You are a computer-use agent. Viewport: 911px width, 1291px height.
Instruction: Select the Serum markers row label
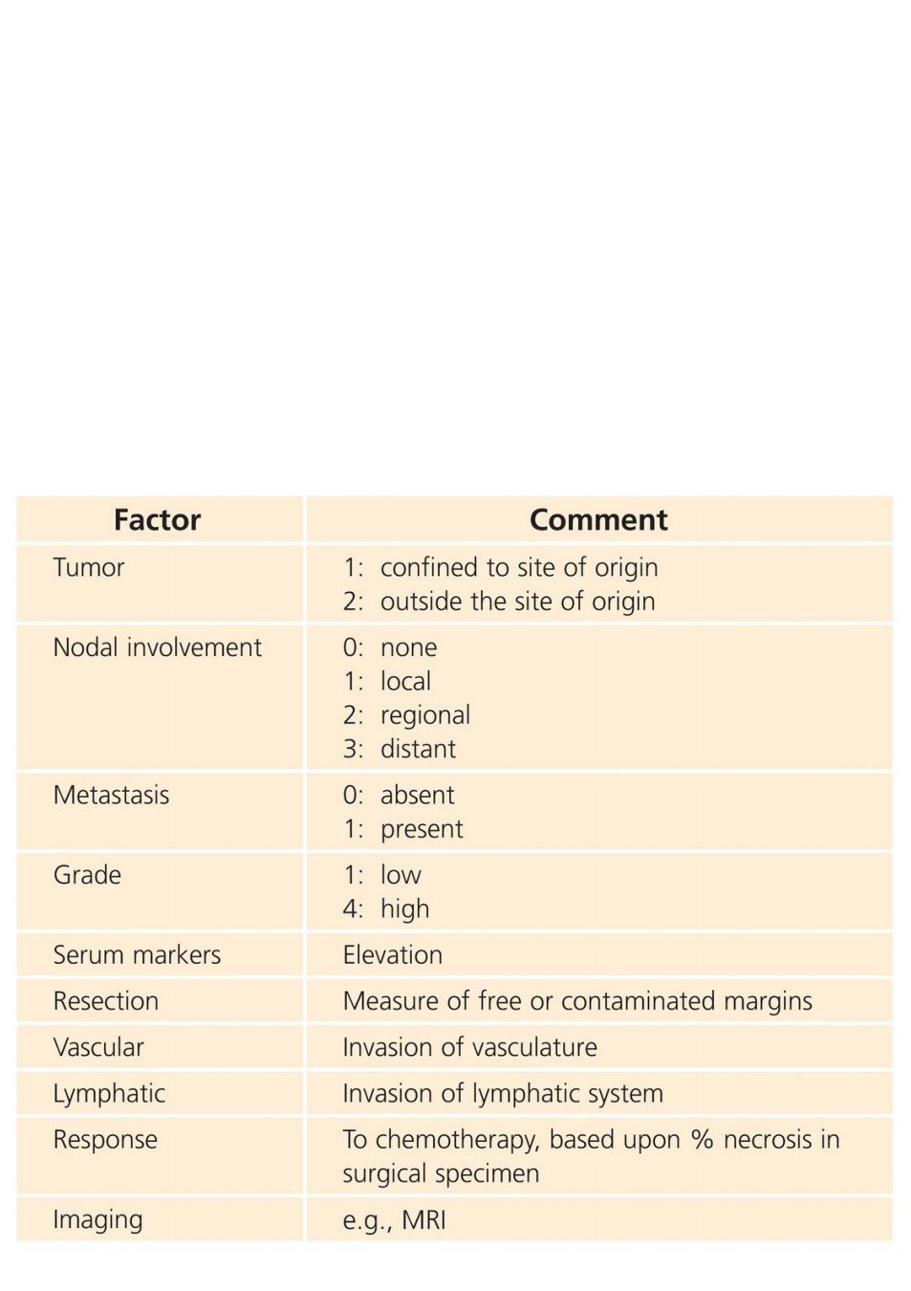point(137,954)
